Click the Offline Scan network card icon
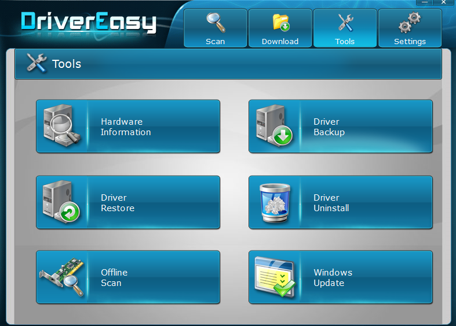The image size is (456, 326). (x=61, y=277)
